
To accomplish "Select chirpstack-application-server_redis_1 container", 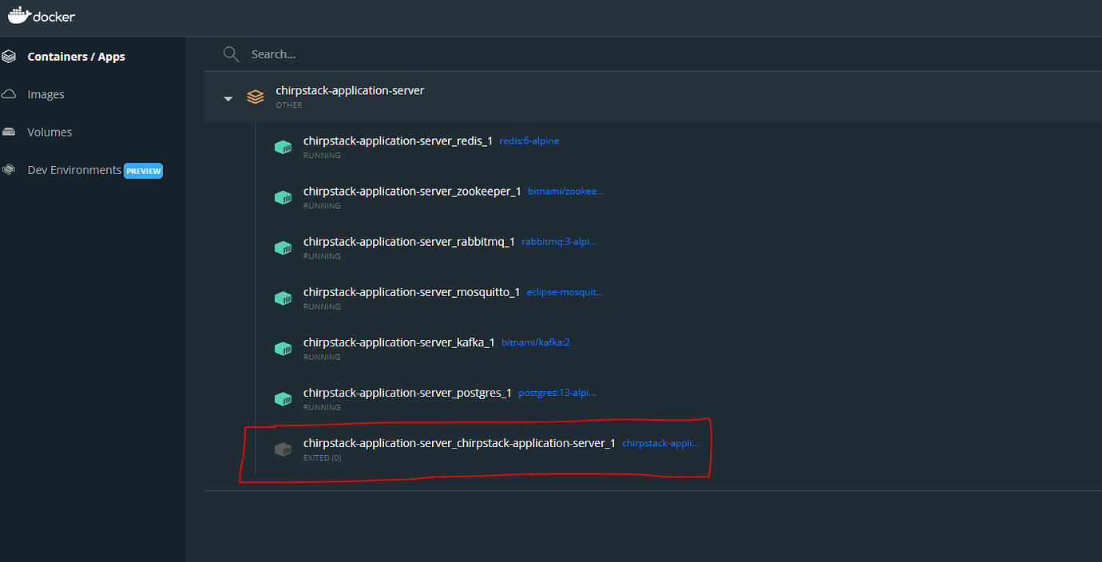I will click(x=398, y=141).
